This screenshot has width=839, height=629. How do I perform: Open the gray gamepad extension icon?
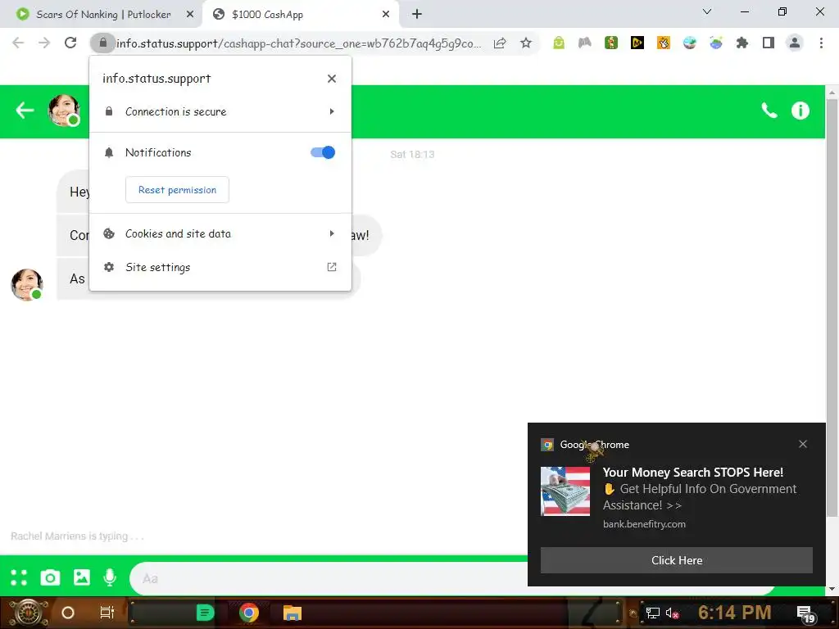tap(585, 43)
